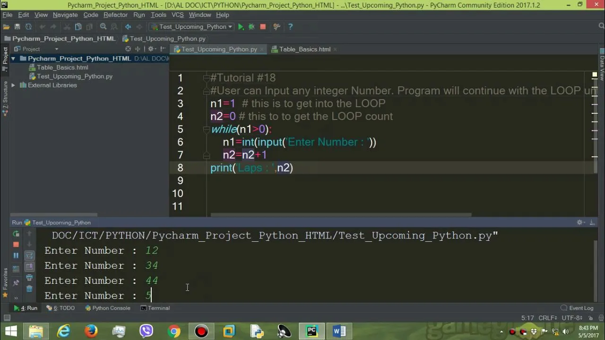Click the Undo toolbar arrow
605x340 pixels.
coord(43,27)
